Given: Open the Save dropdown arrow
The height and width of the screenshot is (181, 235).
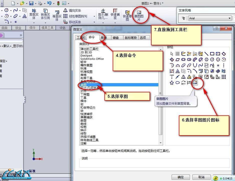Looking at the screenshot, I should [x=36, y=4].
